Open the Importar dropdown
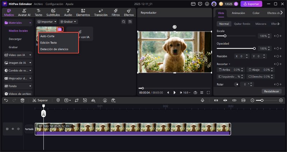 point(47,22)
